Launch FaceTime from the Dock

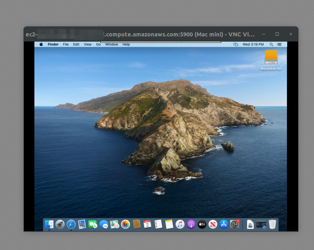[93, 224]
